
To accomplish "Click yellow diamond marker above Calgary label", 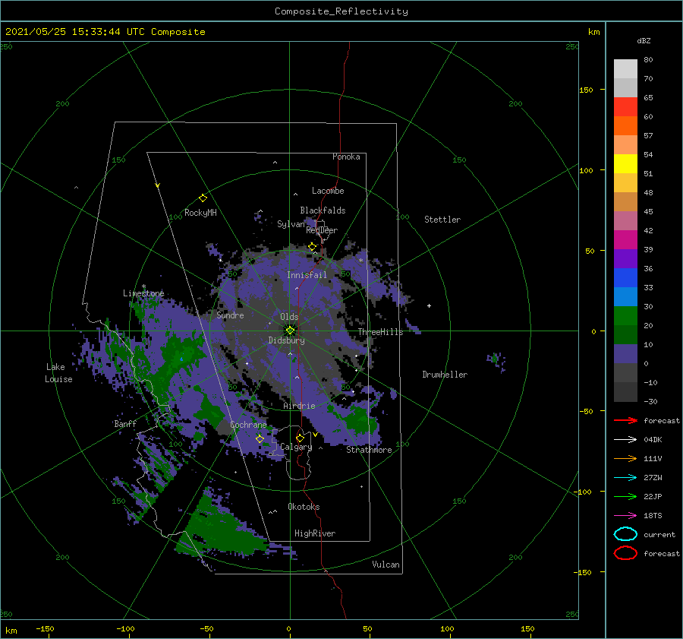I will (300, 438).
